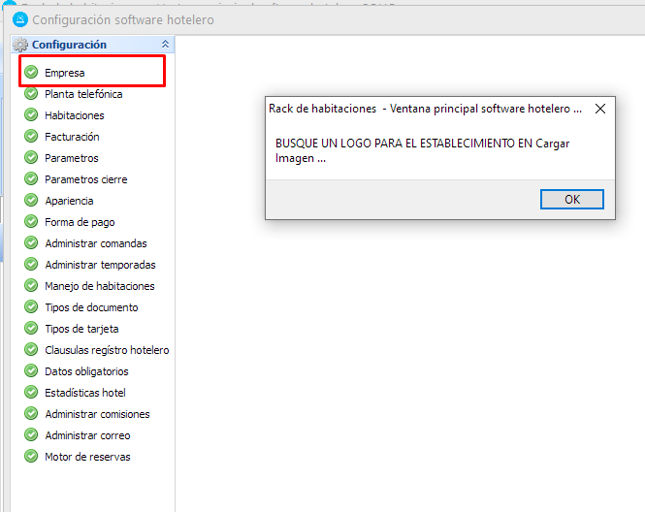Click the green check icon beside Forma de pago

(x=31, y=222)
